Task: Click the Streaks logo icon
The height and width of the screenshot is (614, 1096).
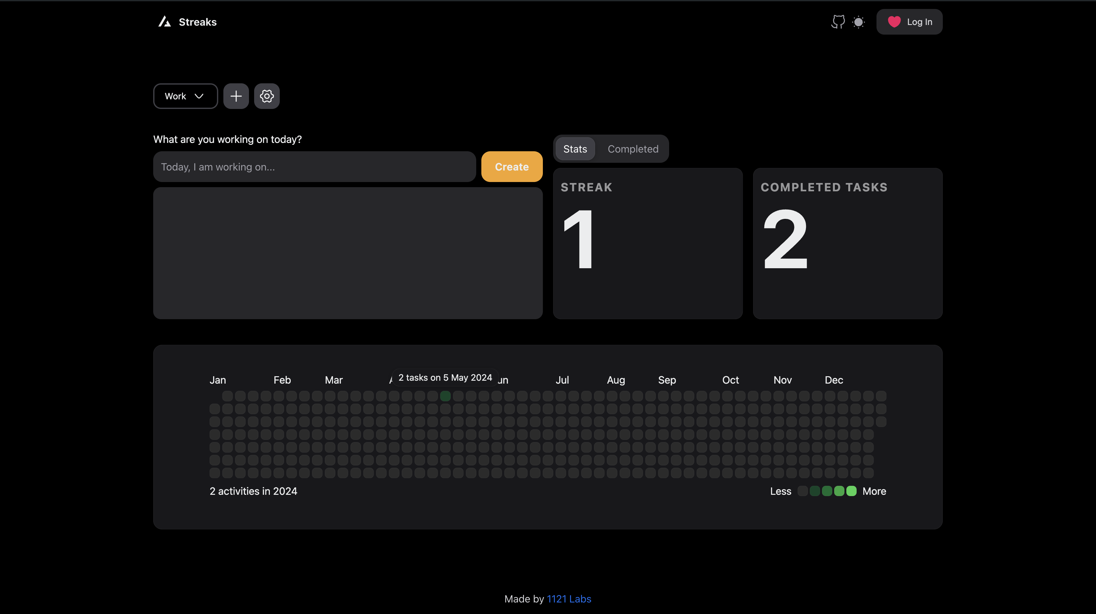Action: point(165,22)
